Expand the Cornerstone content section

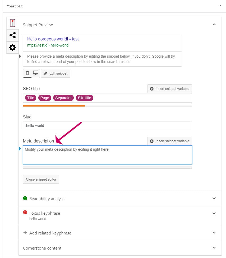[x=120, y=248]
